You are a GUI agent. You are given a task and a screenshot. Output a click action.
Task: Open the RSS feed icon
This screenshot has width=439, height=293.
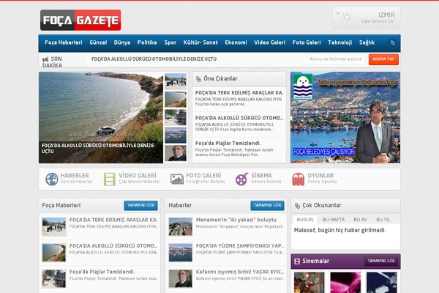click(392, 43)
